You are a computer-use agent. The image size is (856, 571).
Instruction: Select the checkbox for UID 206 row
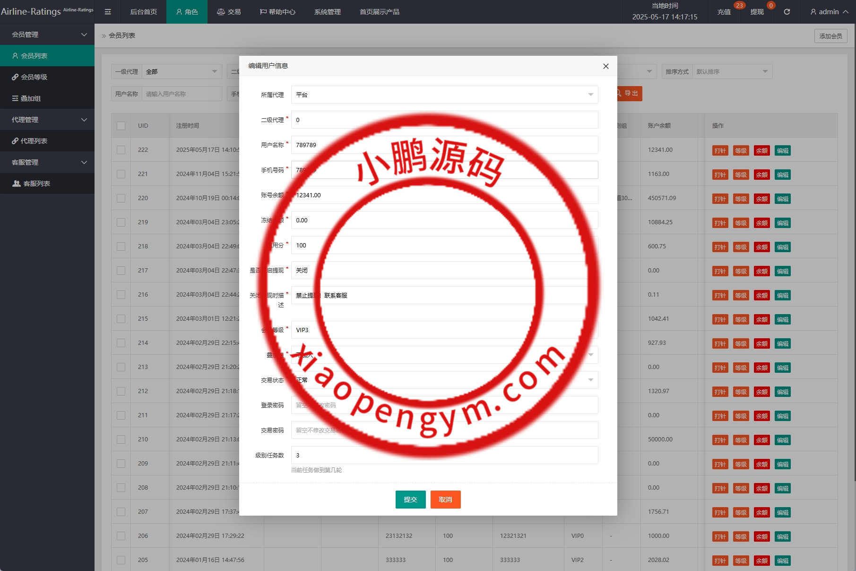[x=121, y=536]
